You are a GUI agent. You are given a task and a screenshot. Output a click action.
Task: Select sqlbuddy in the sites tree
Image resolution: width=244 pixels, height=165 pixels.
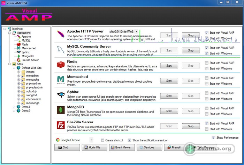point(31,91)
